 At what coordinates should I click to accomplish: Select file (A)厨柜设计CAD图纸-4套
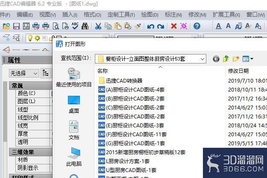pyautogui.click(x=132, y=89)
